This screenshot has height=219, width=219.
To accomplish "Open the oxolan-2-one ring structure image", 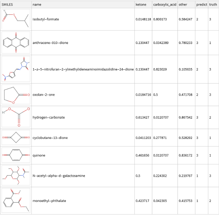I will point(16,95).
